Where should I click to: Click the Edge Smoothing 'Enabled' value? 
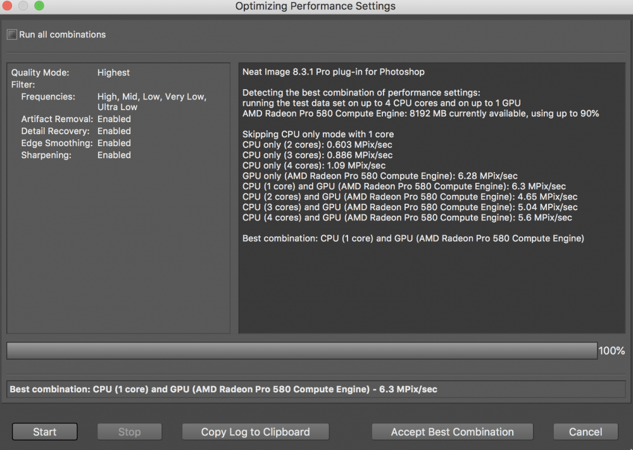[114, 143]
